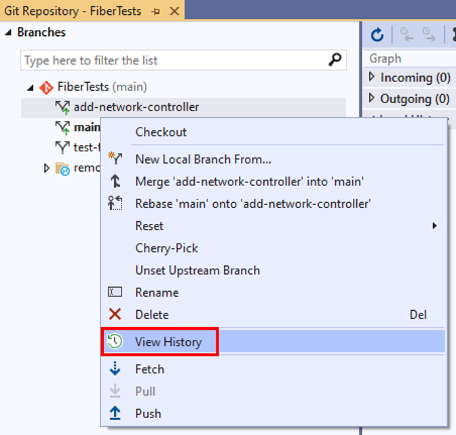The height and width of the screenshot is (435, 456).
Task: Expand the Incoming (0) section
Action: pos(372,77)
